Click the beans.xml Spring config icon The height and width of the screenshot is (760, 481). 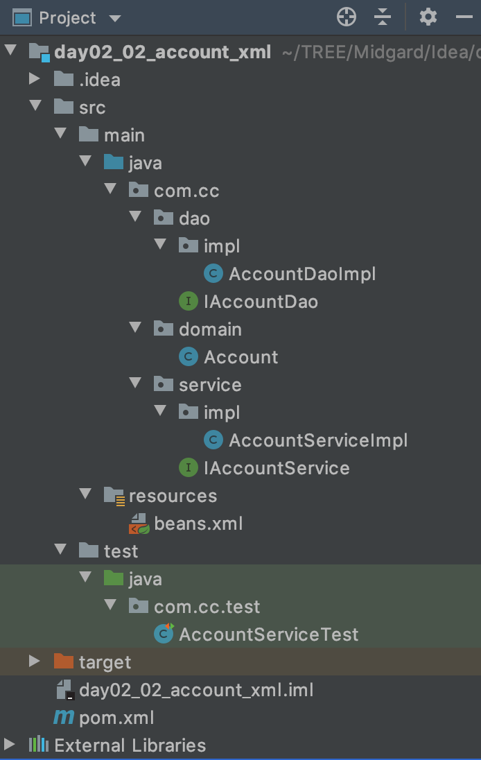[x=139, y=524]
